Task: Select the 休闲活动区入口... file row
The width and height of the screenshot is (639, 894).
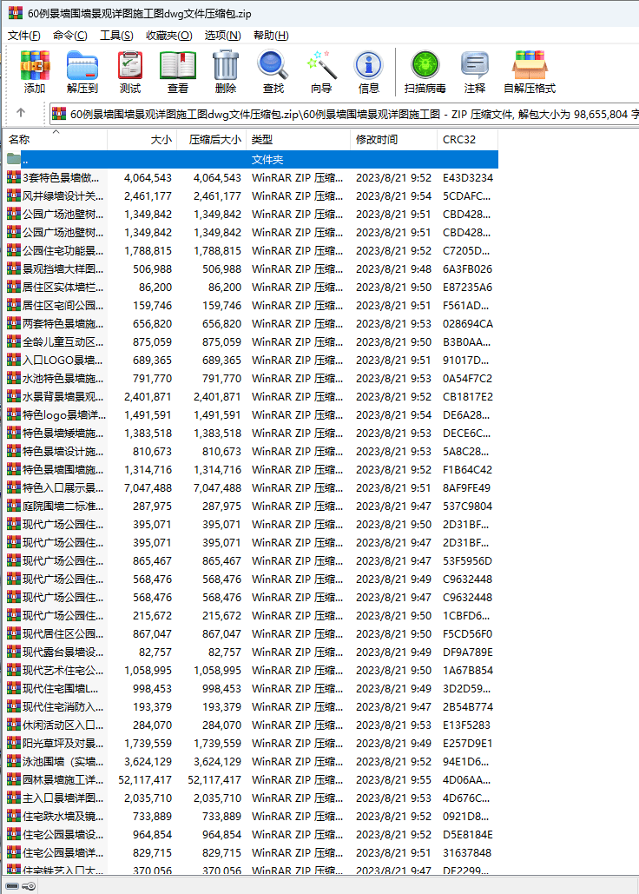Action: [x=252, y=725]
